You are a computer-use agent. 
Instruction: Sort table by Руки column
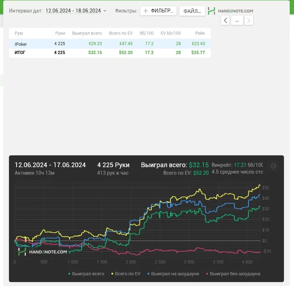click(x=60, y=33)
